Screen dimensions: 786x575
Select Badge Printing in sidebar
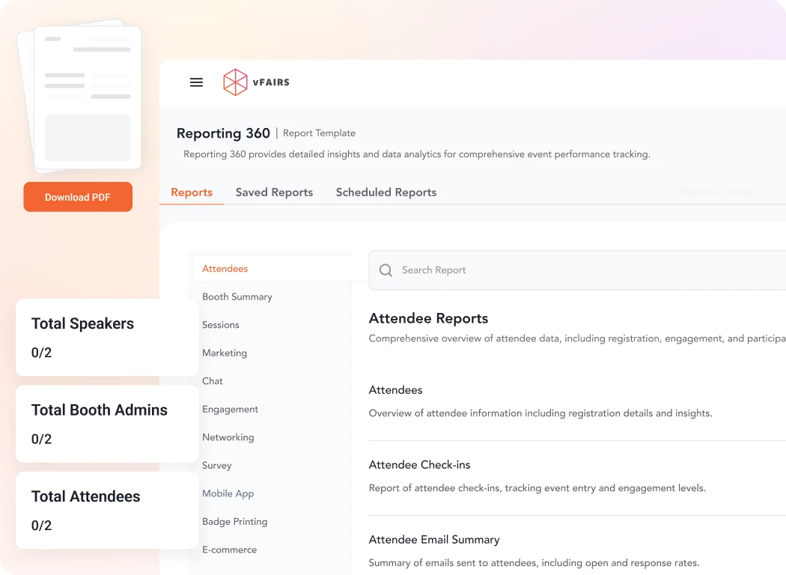coord(234,521)
